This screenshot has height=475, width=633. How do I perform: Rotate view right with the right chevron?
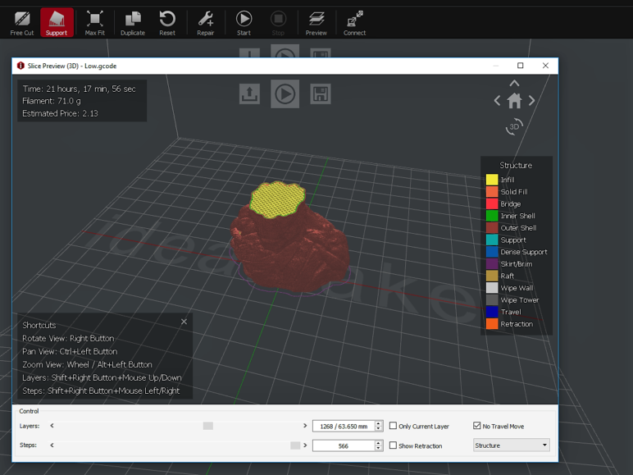pos(531,101)
